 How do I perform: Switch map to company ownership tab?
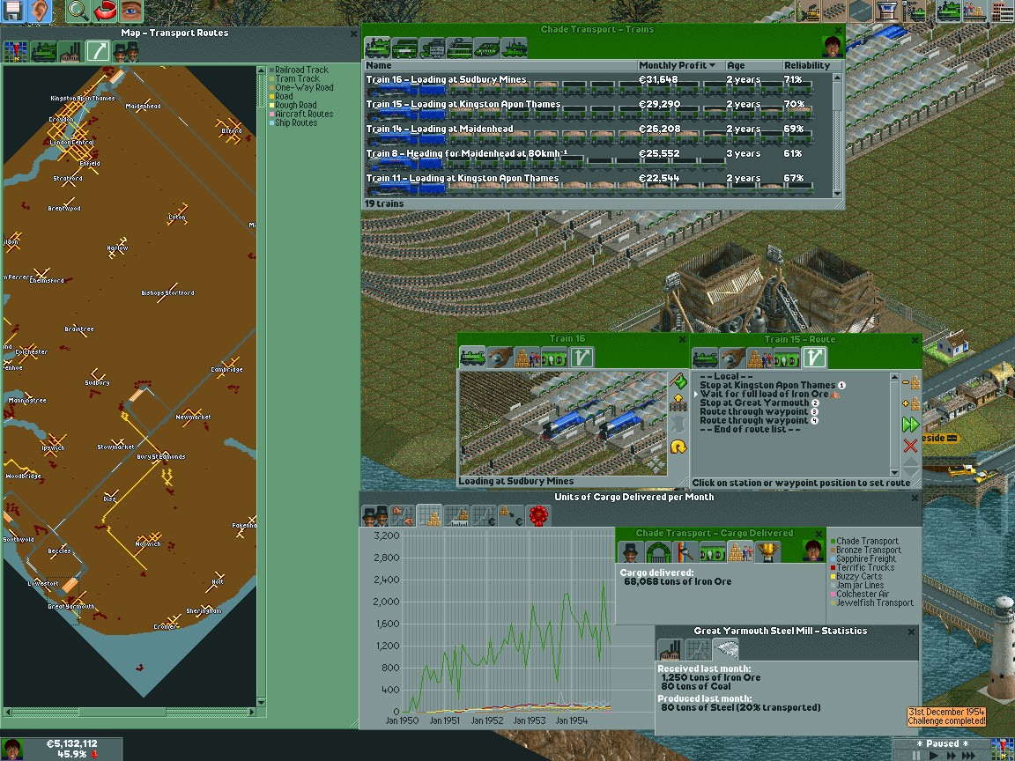point(125,51)
